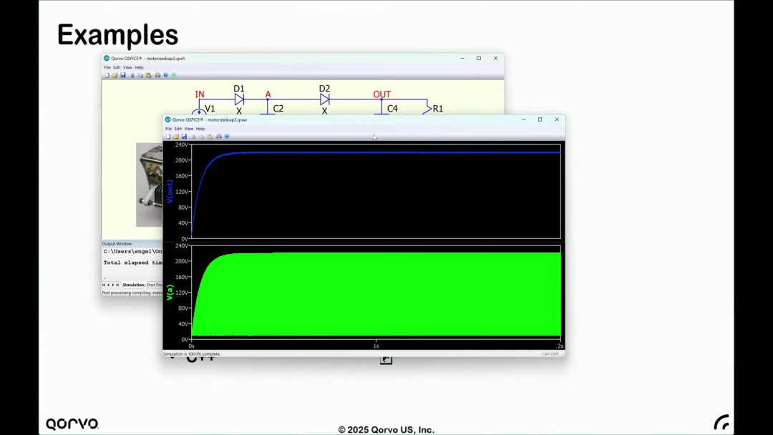Open View menu in waveform window
Image resolution: width=773 pixels, height=435 pixels.
(189, 129)
